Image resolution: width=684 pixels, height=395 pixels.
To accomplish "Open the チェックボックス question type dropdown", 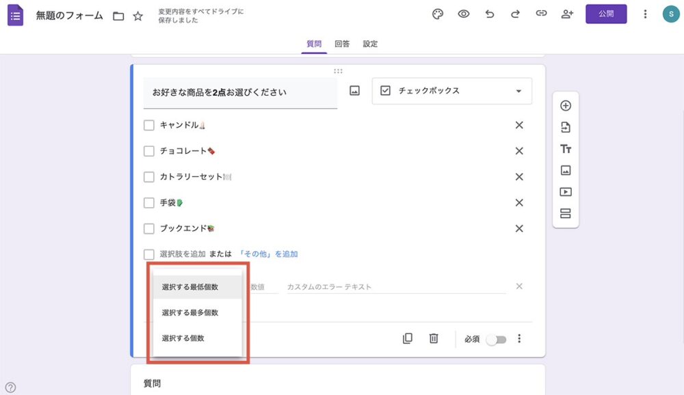I will coord(451,90).
